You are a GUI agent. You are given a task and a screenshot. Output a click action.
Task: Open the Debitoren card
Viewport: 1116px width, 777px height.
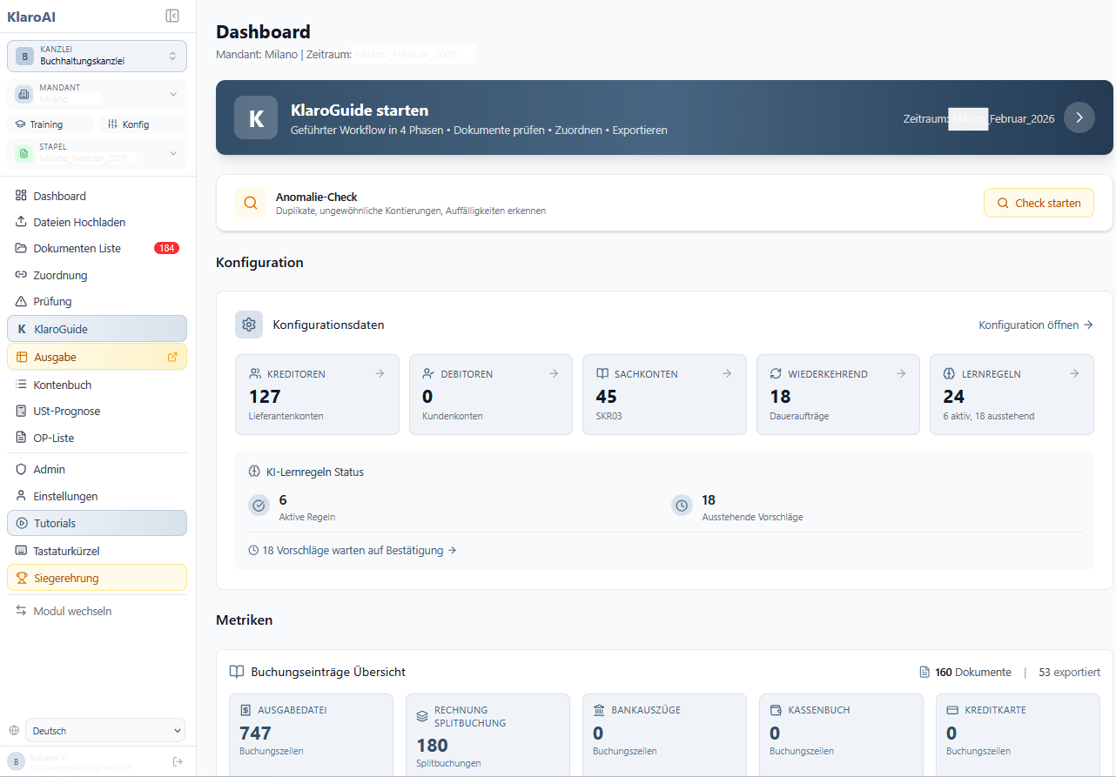click(491, 394)
